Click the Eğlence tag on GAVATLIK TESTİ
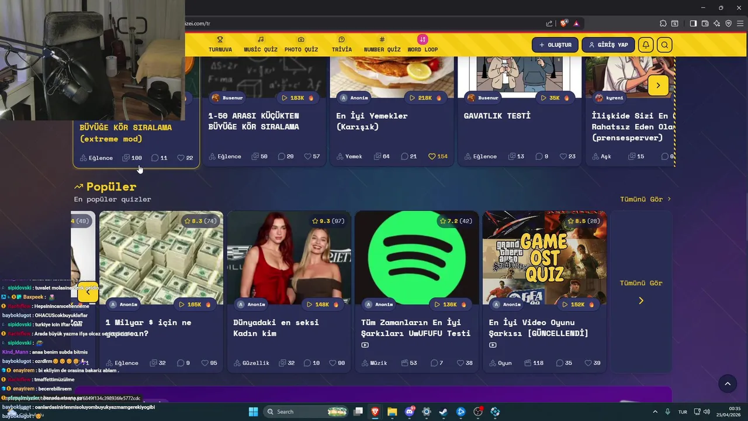The height and width of the screenshot is (421, 748). [480, 157]
